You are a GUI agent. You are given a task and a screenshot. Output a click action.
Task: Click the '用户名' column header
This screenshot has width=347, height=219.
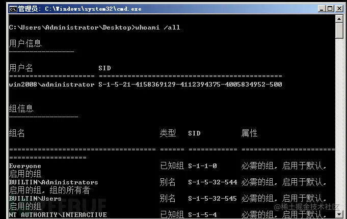click(21, 68)
